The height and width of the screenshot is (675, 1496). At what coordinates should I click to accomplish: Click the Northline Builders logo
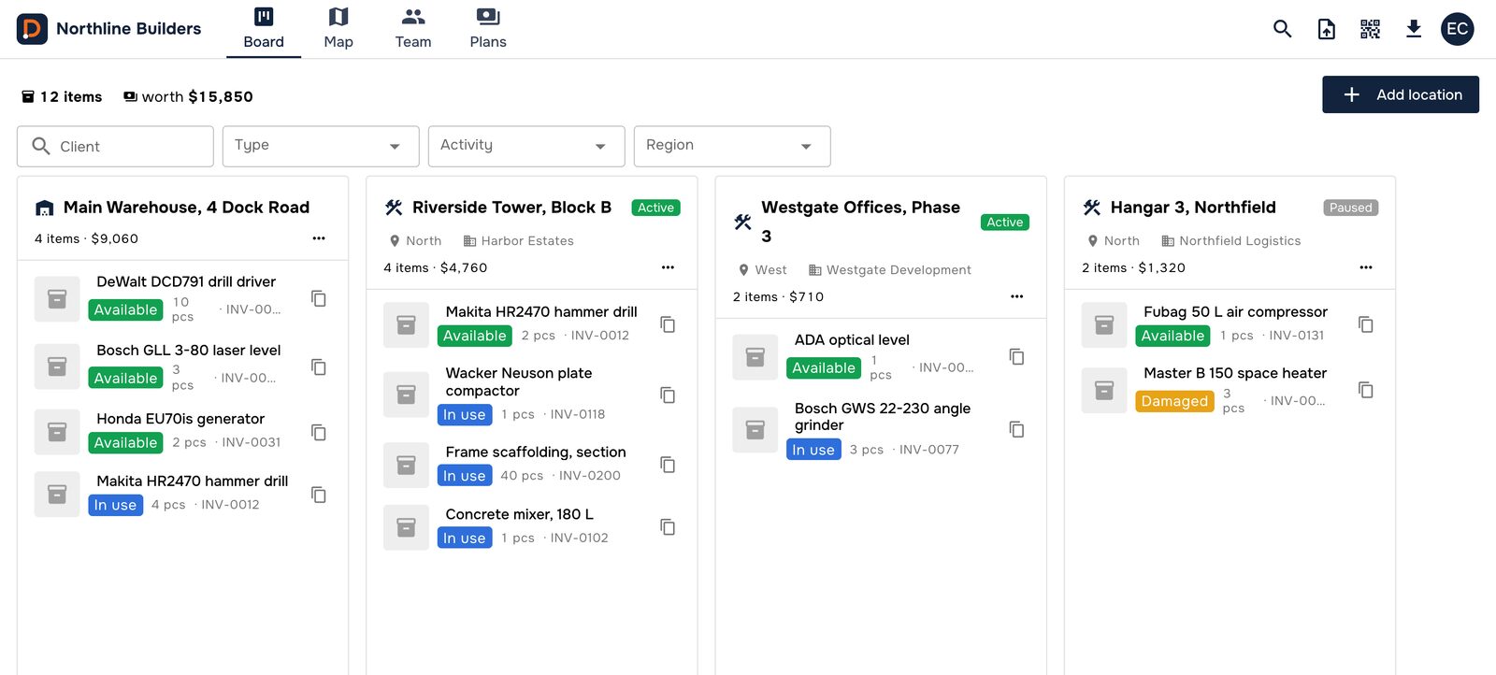32,29
